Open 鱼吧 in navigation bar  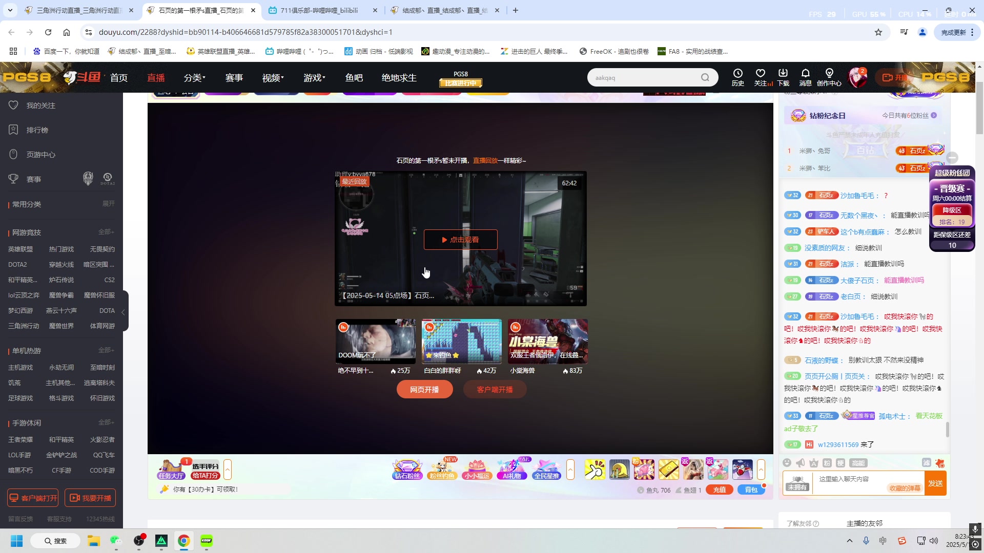354,78
